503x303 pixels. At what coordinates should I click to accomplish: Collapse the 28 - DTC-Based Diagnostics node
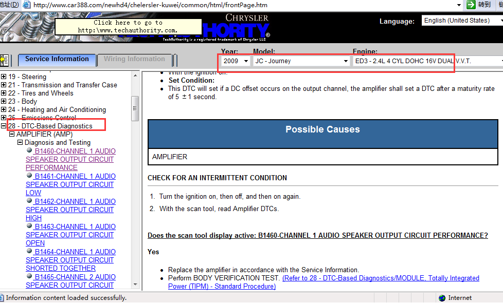pyautogui.click(x=4, y=126)
